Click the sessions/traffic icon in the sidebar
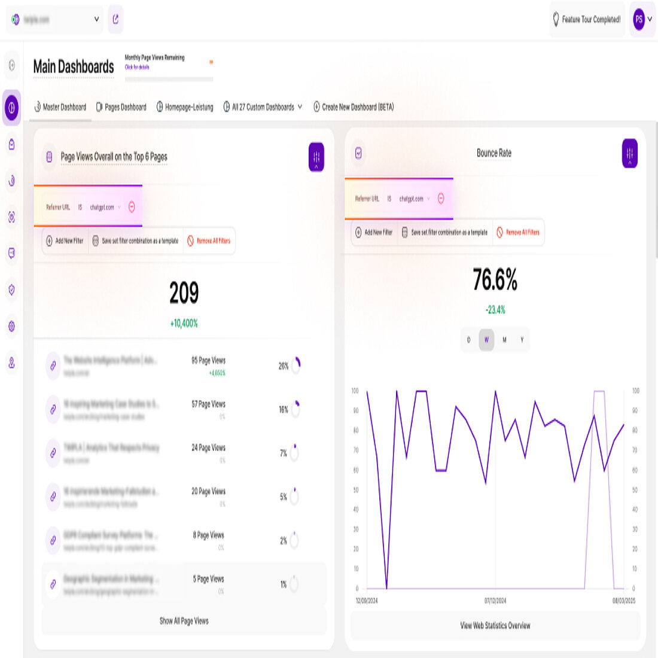This screenshot has height=658, width=658. [11, 181]
